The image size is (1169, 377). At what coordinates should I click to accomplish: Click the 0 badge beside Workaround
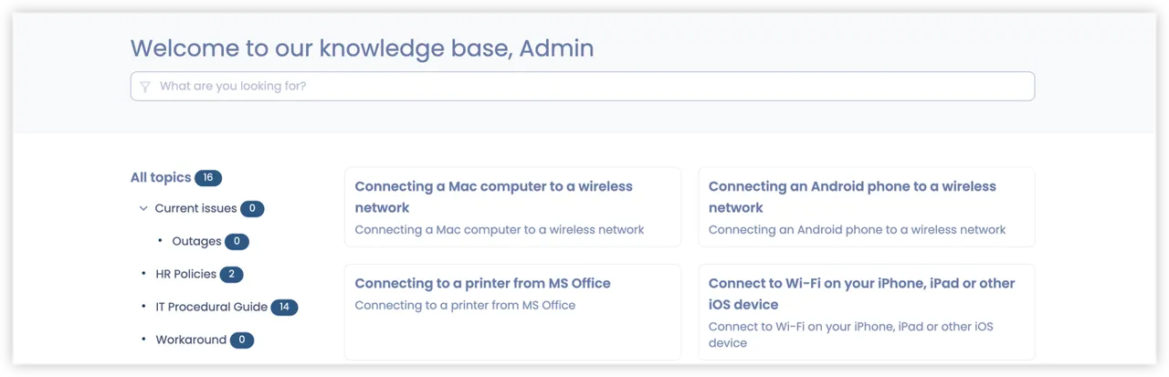point(242,340)
